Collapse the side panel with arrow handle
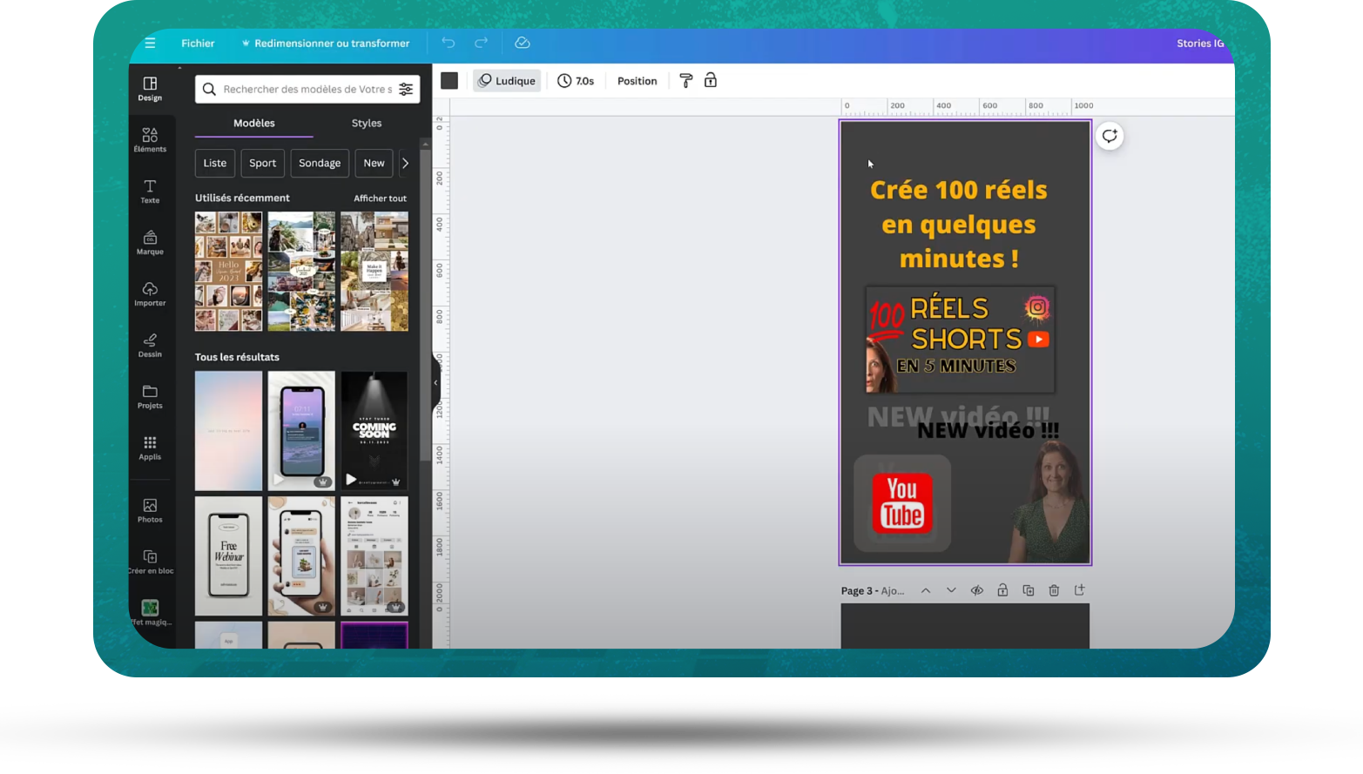The height and width of the screenshot is (774, 1363). 435,382
